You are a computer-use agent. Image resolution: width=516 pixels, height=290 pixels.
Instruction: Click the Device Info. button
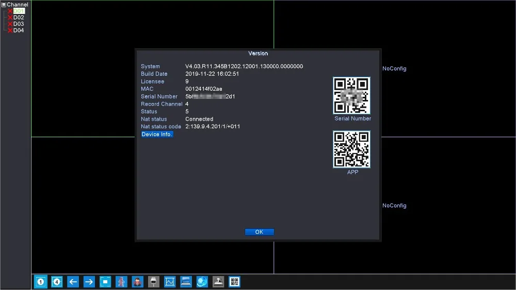click(x=157, y=134)
